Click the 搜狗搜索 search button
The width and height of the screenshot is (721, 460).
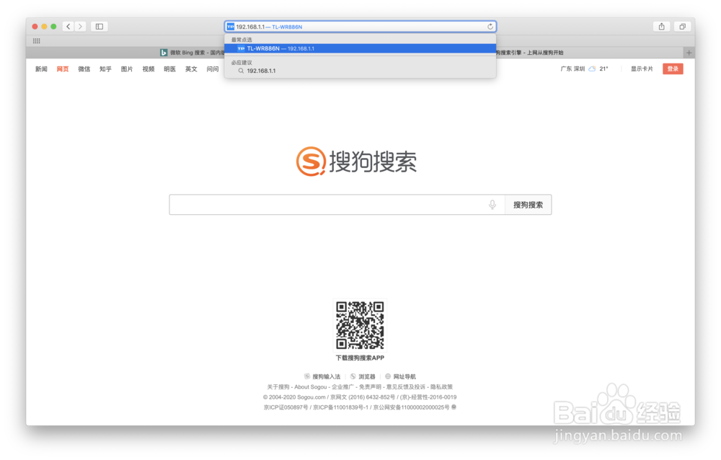528,205
